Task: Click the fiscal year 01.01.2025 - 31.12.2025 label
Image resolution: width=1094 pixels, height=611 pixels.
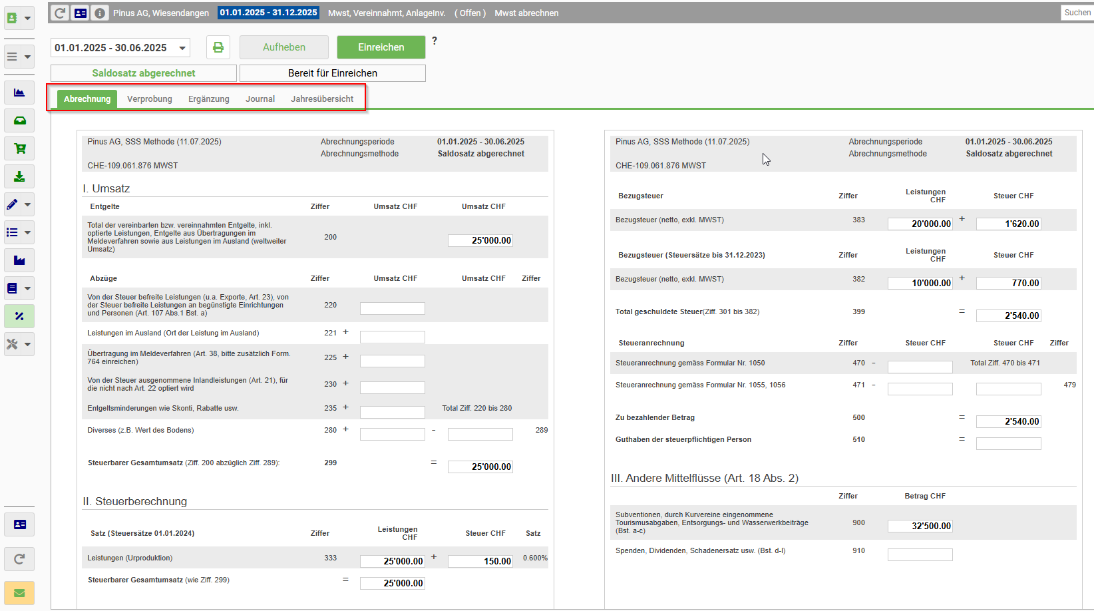Action: tap(269, 13)
